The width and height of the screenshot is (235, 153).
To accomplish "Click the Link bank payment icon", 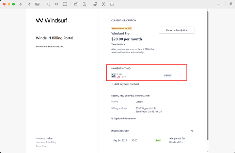I will point(114,75).
